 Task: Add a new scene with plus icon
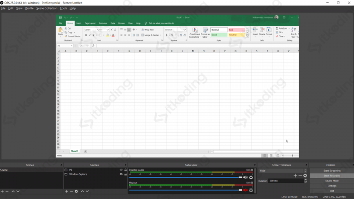click(x=2, y=191)
